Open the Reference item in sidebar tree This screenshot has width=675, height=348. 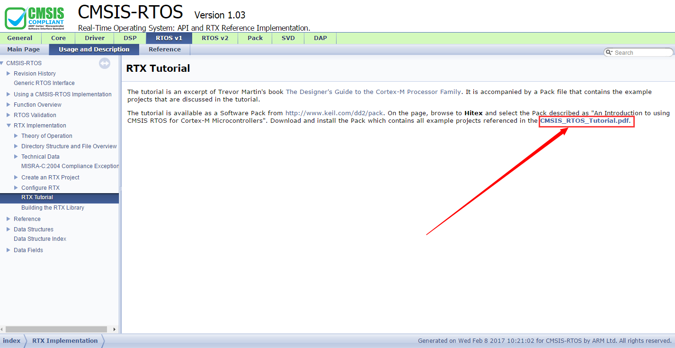[27, 219]
